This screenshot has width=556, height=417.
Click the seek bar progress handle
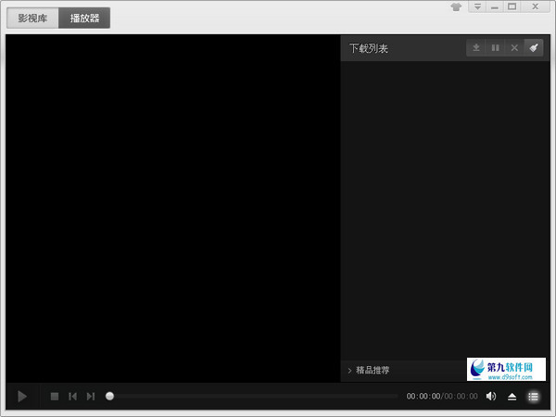tap(109, 396)
